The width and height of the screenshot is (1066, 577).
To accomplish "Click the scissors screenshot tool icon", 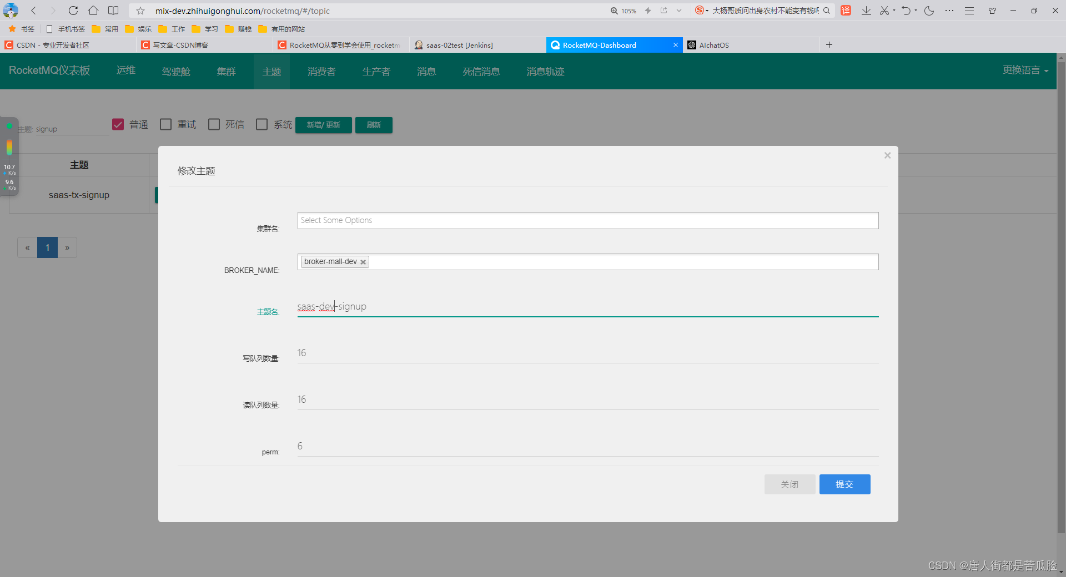I will point(884,11).
